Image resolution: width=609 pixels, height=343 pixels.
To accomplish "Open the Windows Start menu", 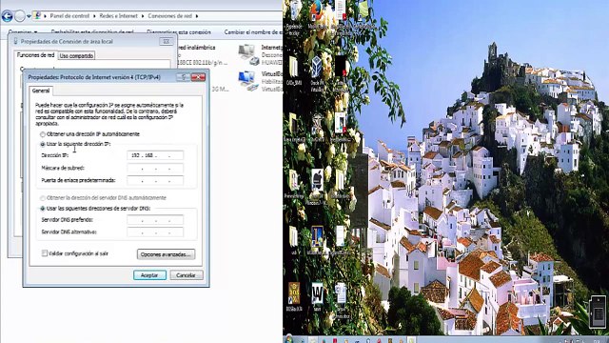I will pos(288,339).
